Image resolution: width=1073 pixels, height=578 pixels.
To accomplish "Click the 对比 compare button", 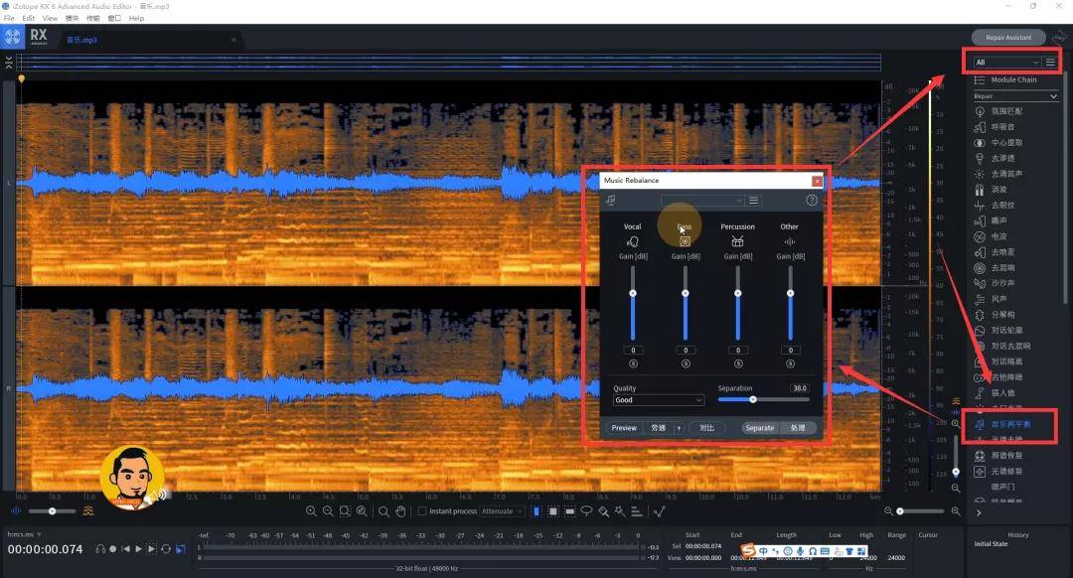I will (707, 427).
